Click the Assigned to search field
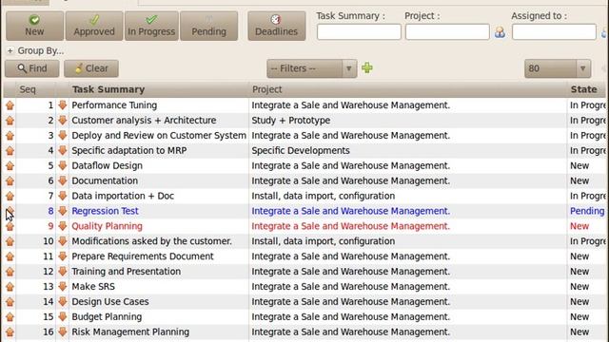The height and width of the screenshot is (342, 609). click(x=554, y=31)
